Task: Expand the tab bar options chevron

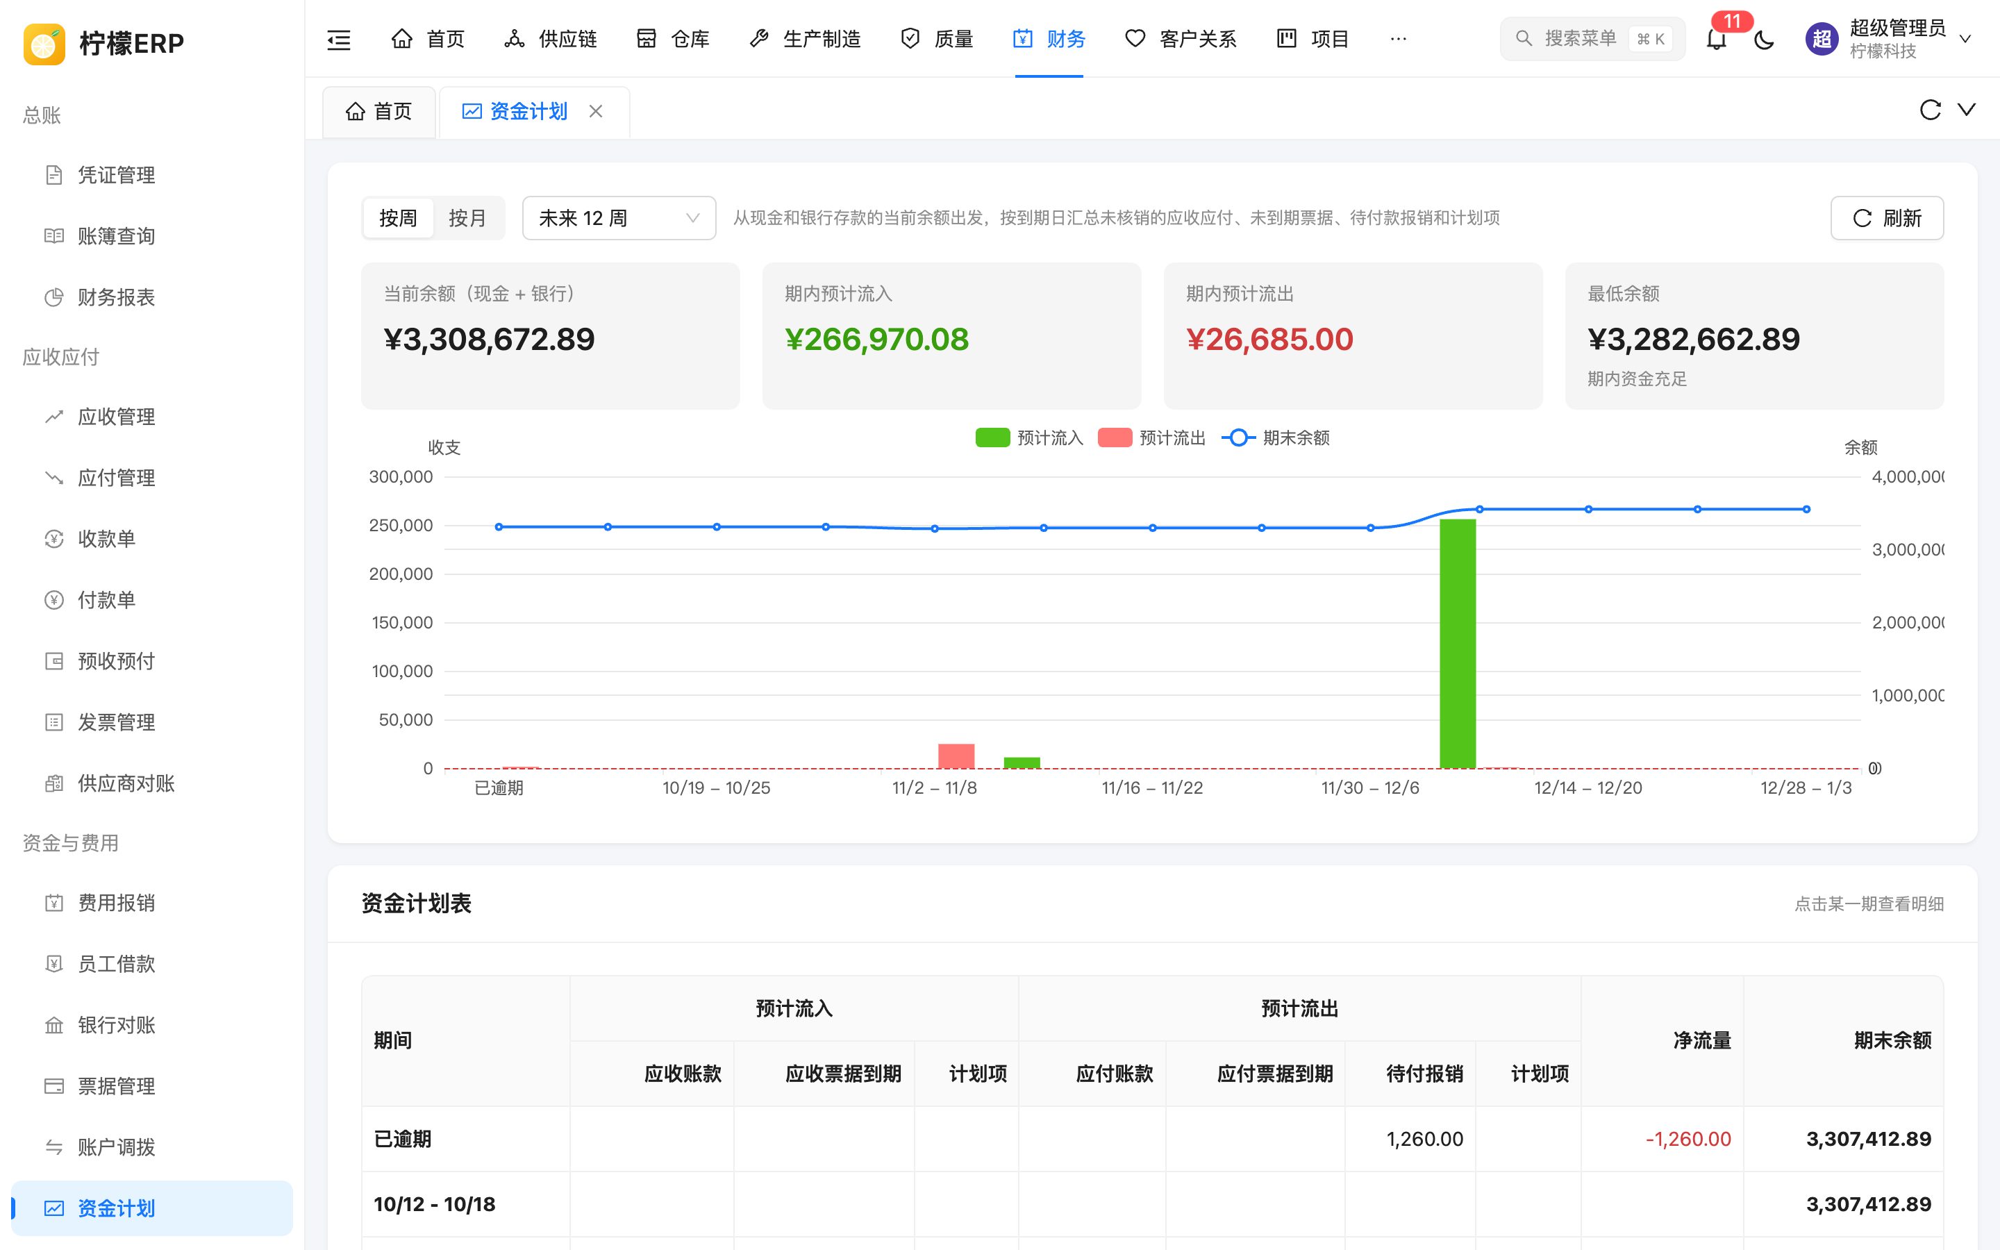Action: [1967, 110]
